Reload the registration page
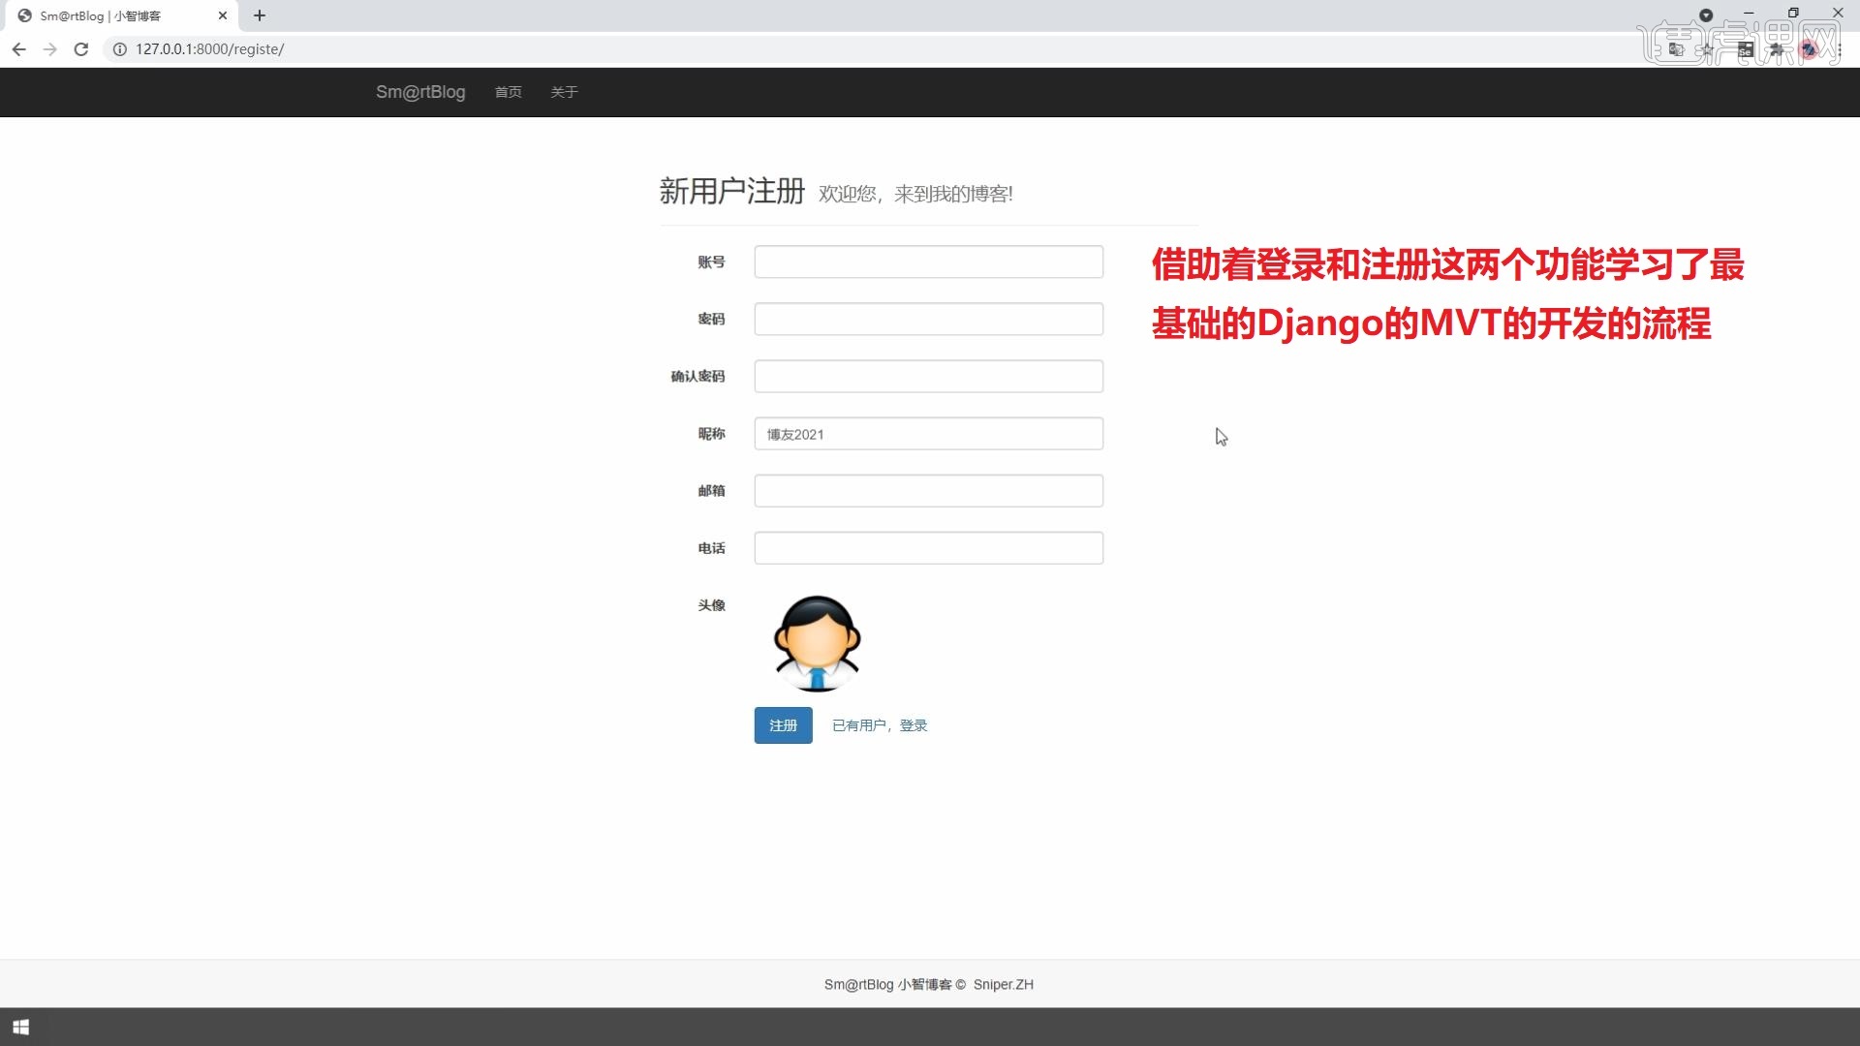Viewport: 1860px width, 1046px height. coord(81,49)
